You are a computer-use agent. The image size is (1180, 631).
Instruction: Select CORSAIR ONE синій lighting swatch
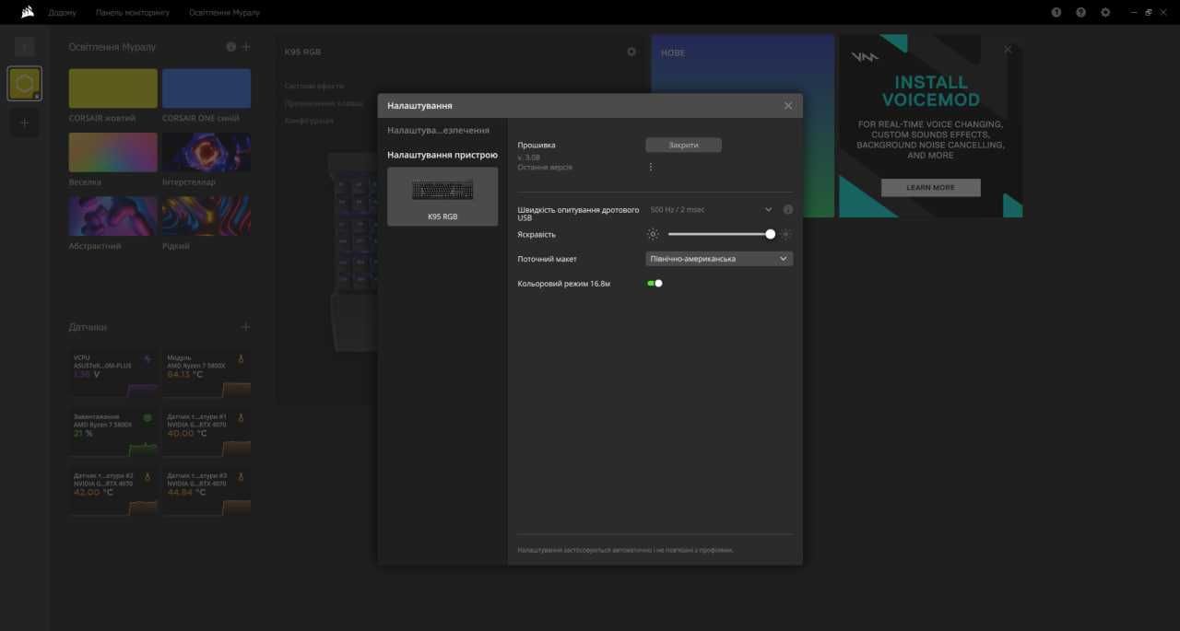(206, 88)
